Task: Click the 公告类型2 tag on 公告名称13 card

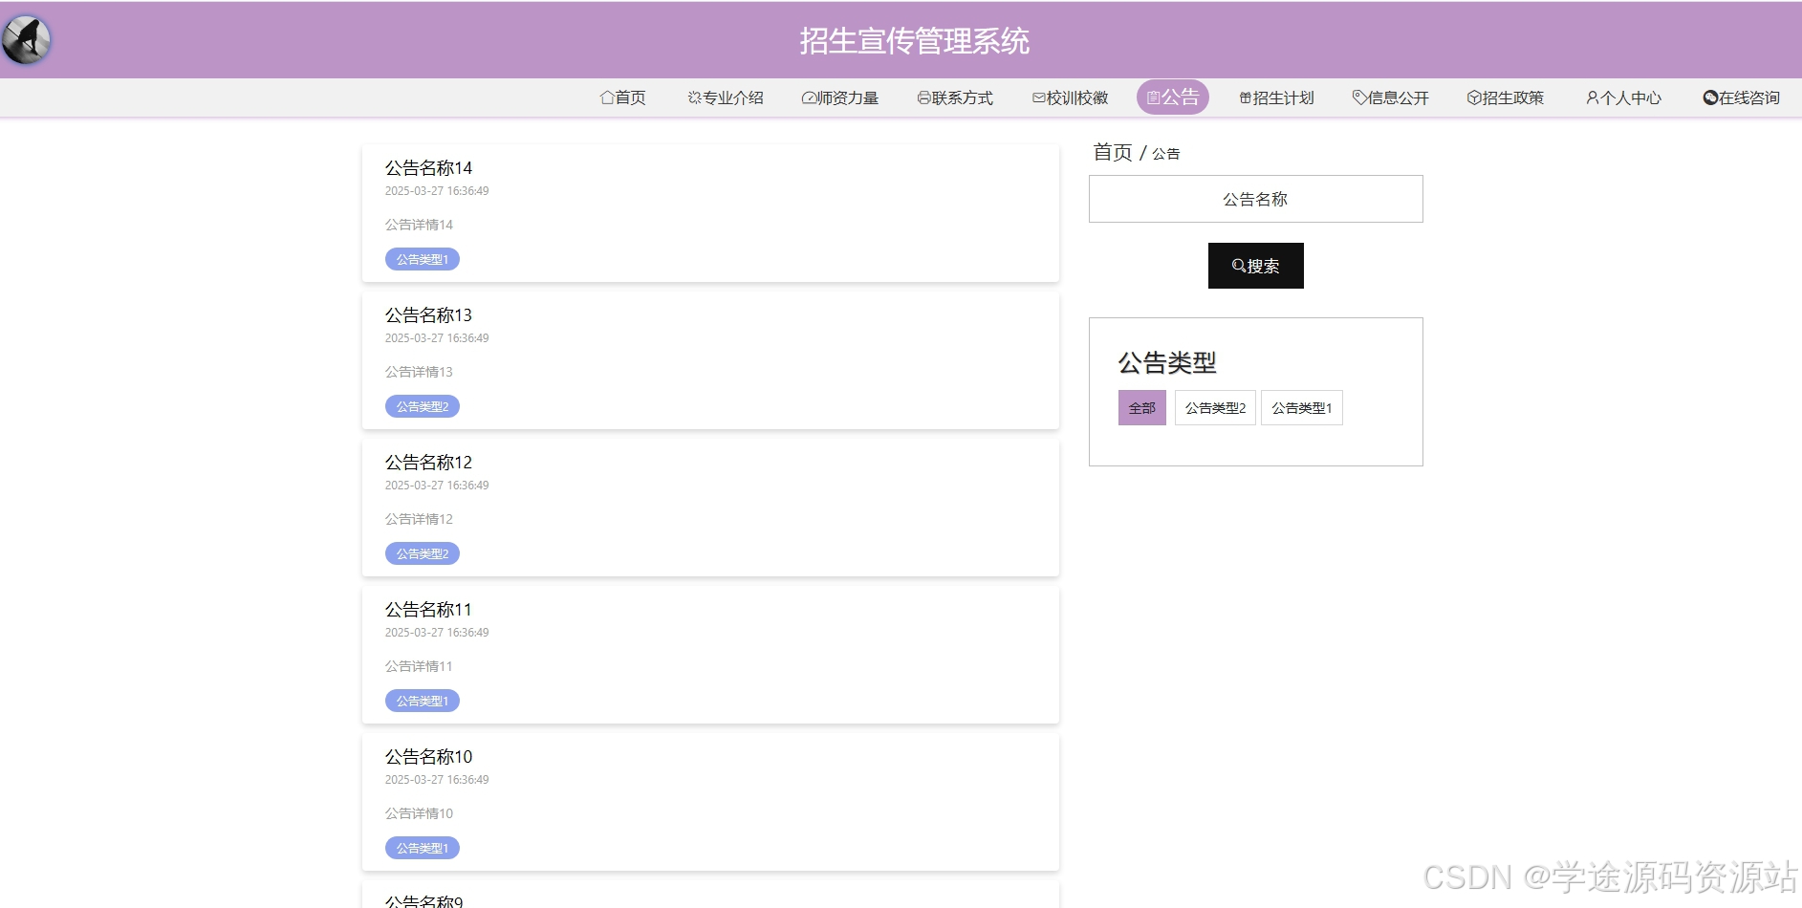Action: tap(423, 407)
